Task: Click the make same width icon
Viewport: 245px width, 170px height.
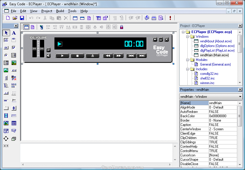Action: [75, 27]
